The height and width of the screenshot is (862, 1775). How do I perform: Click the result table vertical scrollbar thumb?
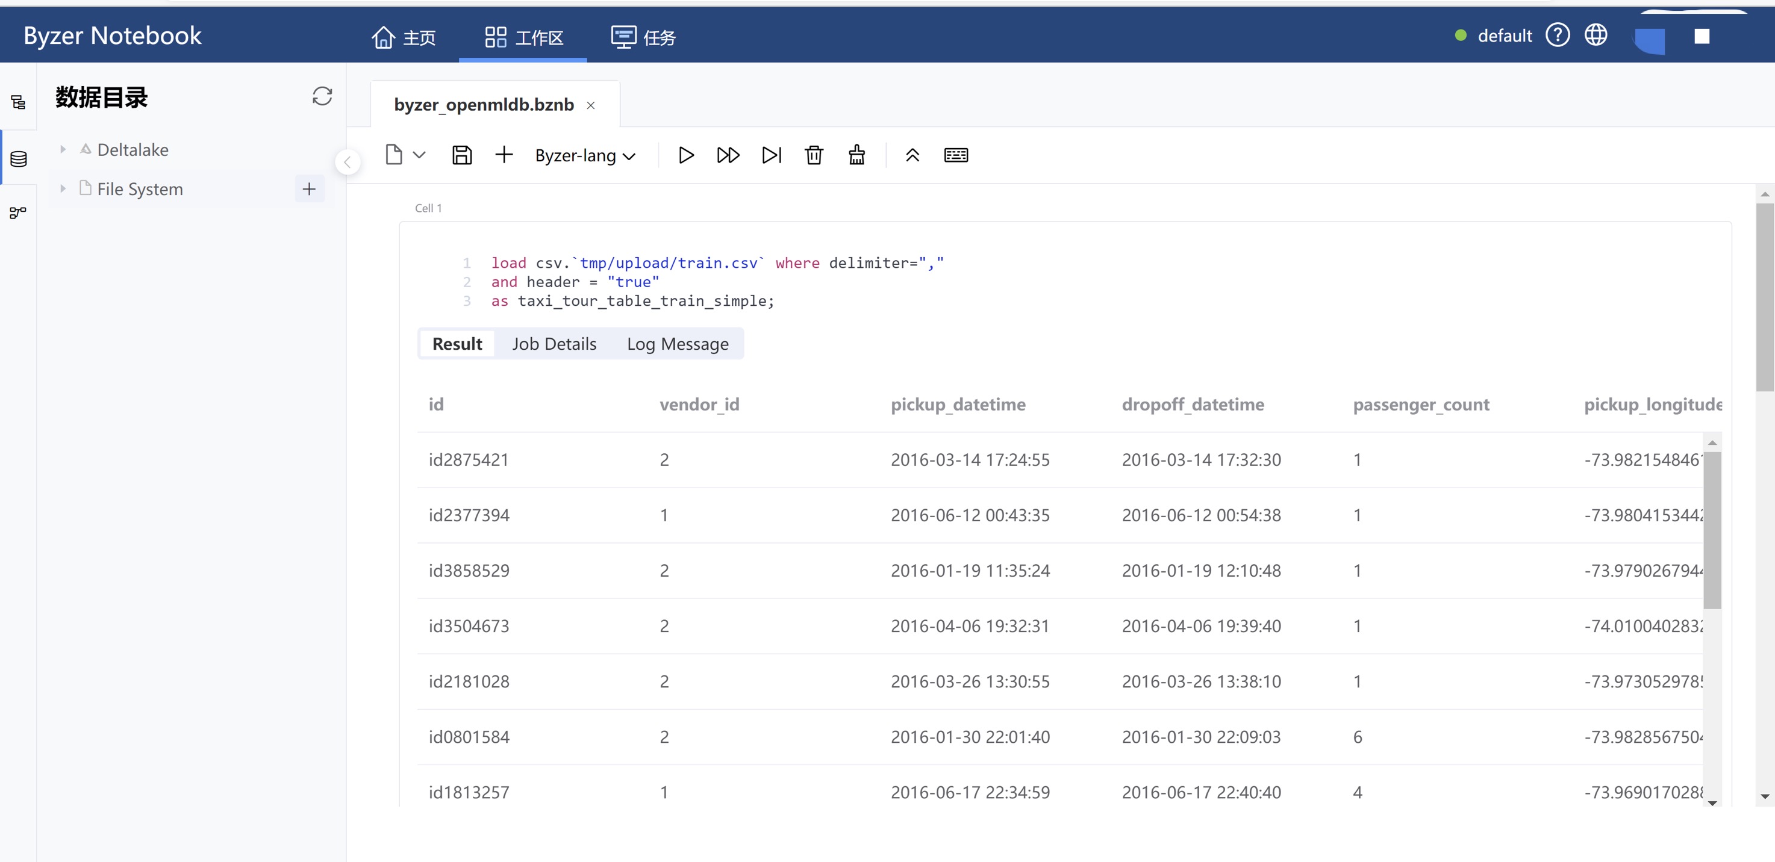[1712, 530]
